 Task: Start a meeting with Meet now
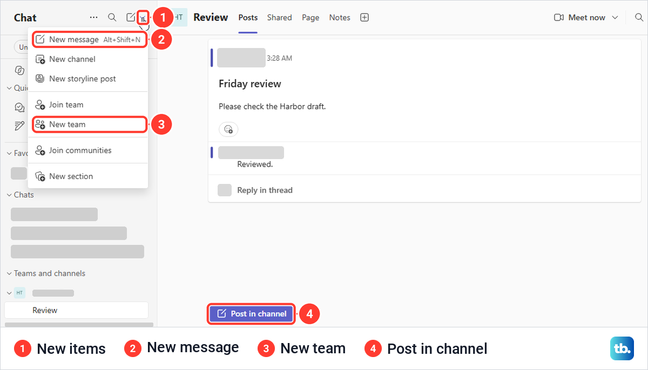579,17
